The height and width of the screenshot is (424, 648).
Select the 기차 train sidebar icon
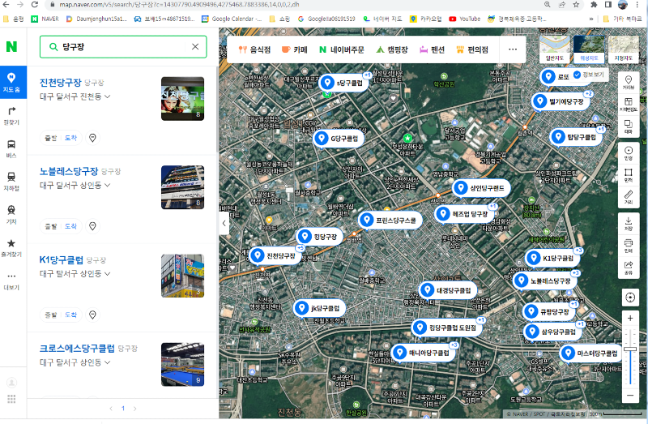11,214
